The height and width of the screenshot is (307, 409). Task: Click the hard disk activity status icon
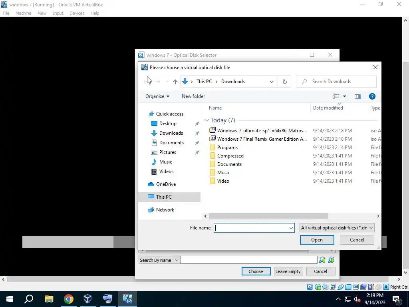click(310, 287)
